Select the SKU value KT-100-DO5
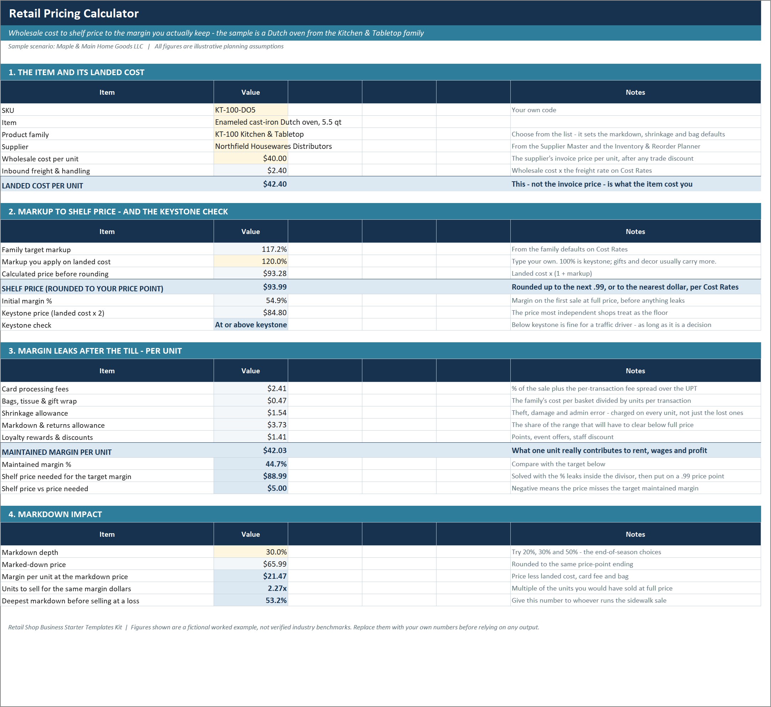This screenshot has width=771, height=707. coord(250,110)
